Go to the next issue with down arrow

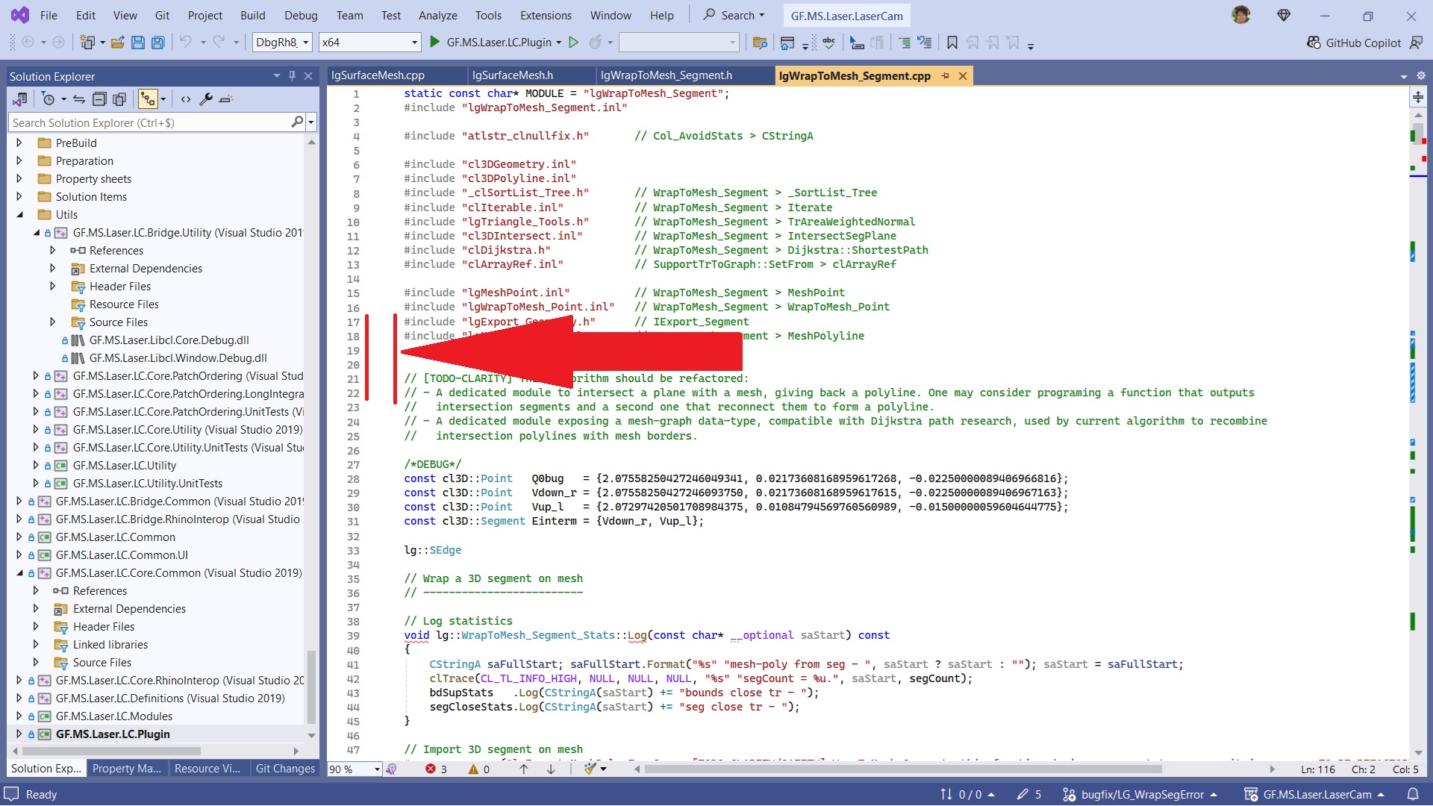tap(551, 769)
